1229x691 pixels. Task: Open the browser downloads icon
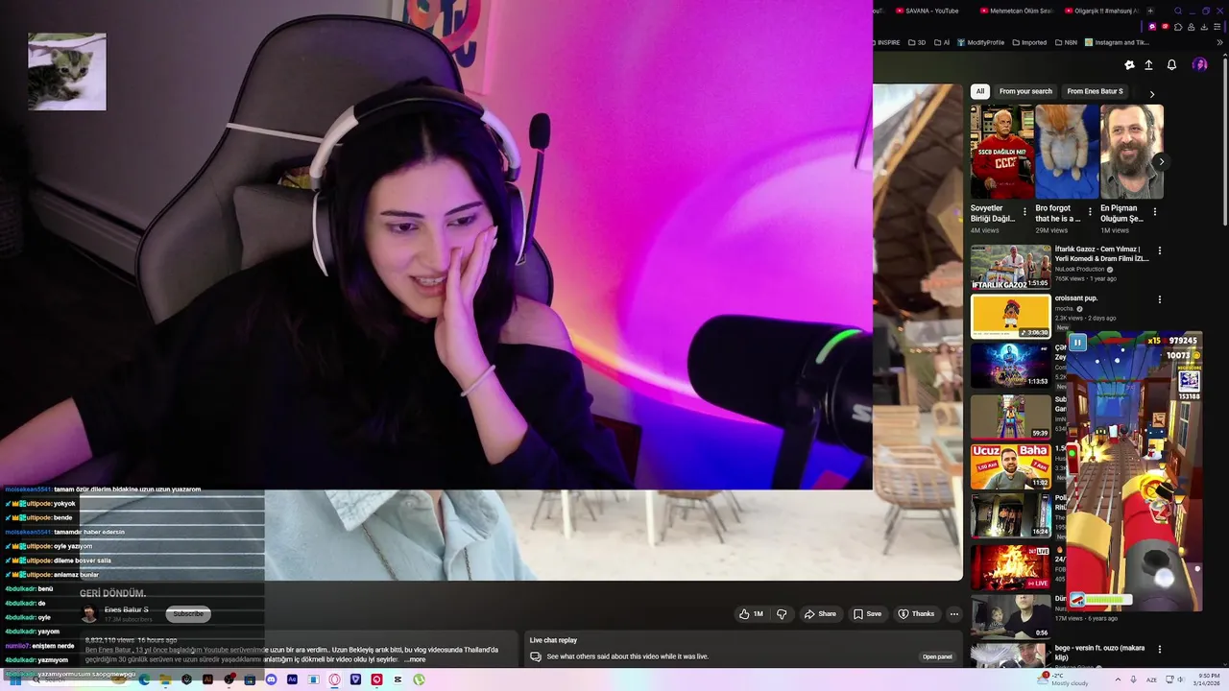click(x=1204, y=27)
